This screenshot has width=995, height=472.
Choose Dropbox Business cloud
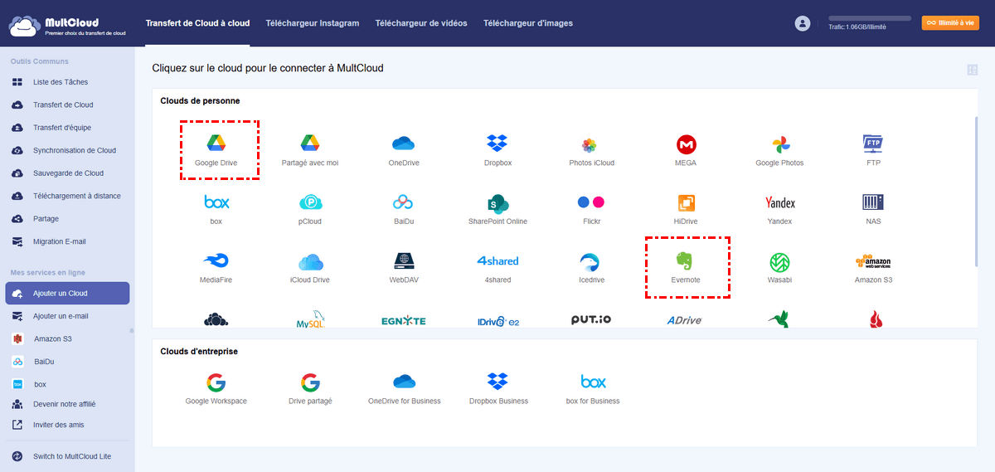coord(498,389)
